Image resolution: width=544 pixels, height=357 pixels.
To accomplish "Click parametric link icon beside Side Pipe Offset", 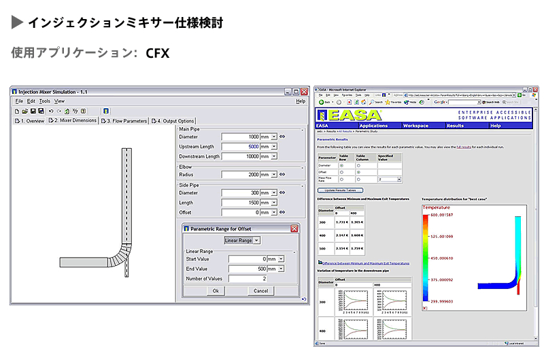I will pyautogui.click(x=282, y=212).
